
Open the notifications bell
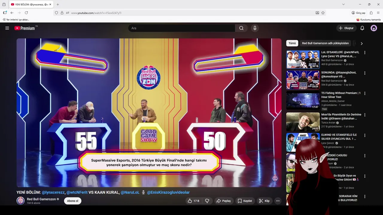362,28
